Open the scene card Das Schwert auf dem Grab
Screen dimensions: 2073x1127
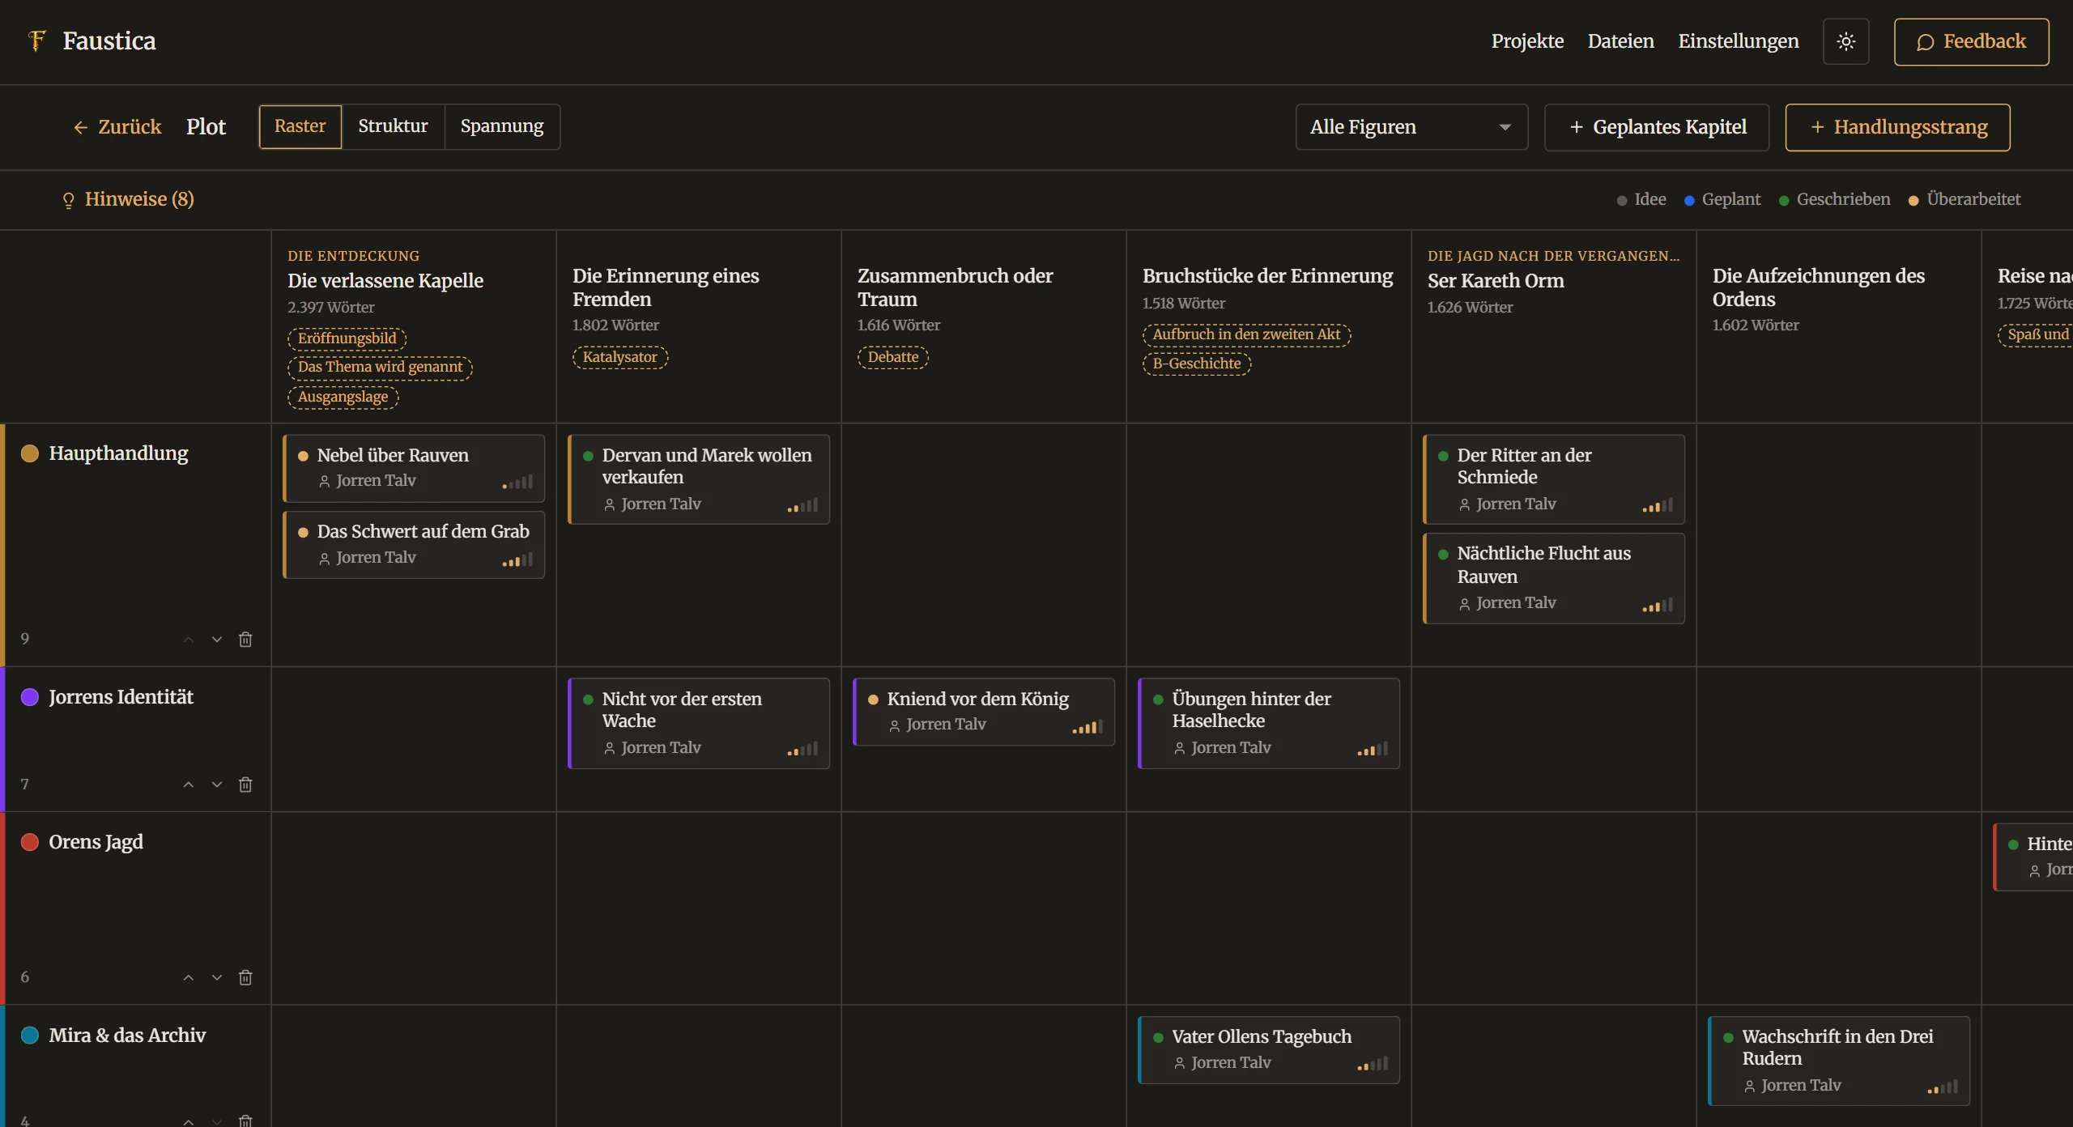[x=414, y=545]
